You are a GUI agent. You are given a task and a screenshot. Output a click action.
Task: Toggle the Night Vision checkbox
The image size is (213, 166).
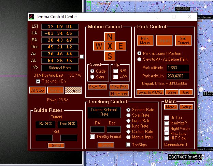[167, 129]
